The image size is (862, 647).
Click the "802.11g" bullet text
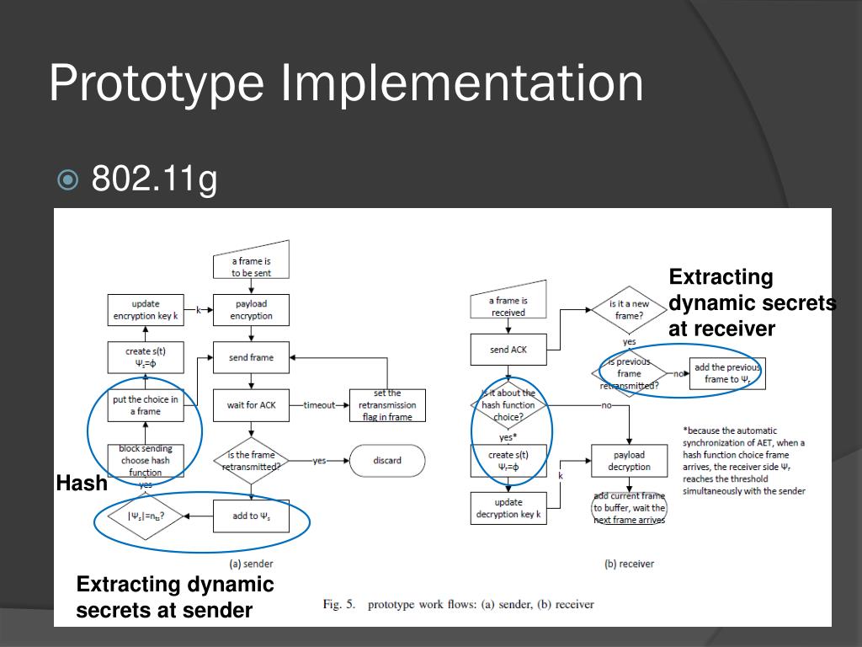[x=155, y=179]
